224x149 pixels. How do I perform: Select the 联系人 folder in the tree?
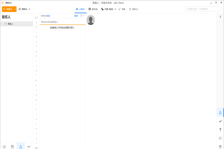[10, 24]
